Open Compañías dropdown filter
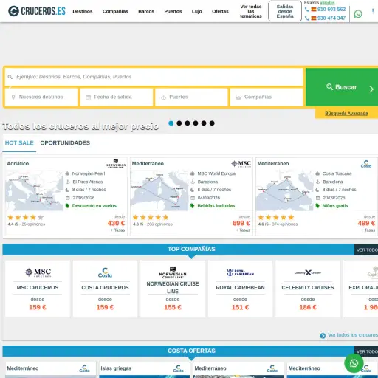The height and width of the screenshot is (378, 378). pos(267,97)
